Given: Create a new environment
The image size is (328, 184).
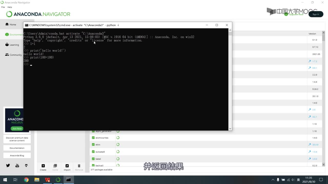Looking at the screenshot, I should 43,167.
